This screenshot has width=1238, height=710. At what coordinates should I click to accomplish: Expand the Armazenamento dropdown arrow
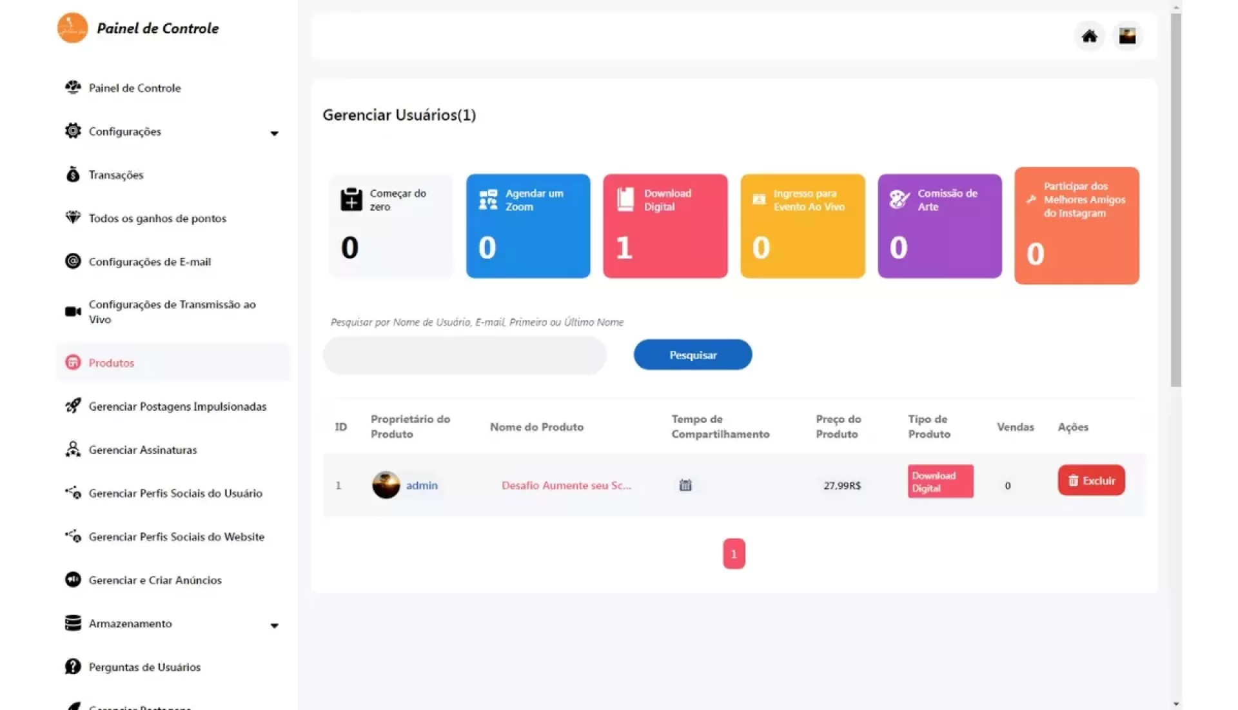(274, 625)
